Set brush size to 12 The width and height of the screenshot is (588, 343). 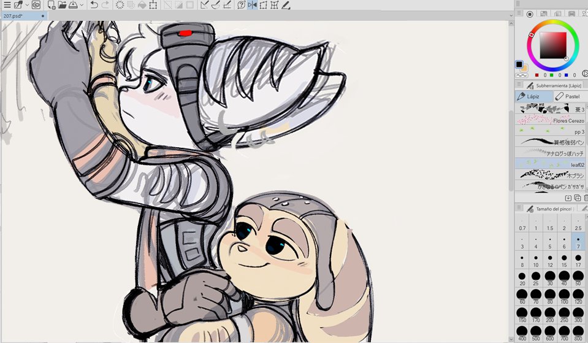point(550,260)
